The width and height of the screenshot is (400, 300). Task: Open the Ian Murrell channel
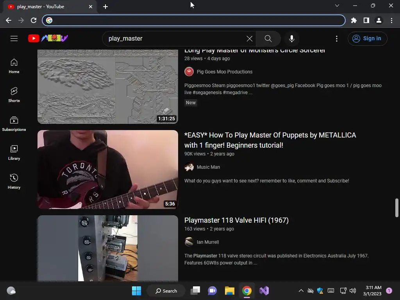(x=208, y=242)
